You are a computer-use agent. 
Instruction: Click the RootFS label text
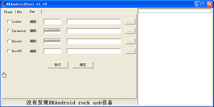click(x=17, y=51)
